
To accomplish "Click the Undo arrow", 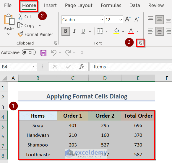I will [x=54, y=53].
